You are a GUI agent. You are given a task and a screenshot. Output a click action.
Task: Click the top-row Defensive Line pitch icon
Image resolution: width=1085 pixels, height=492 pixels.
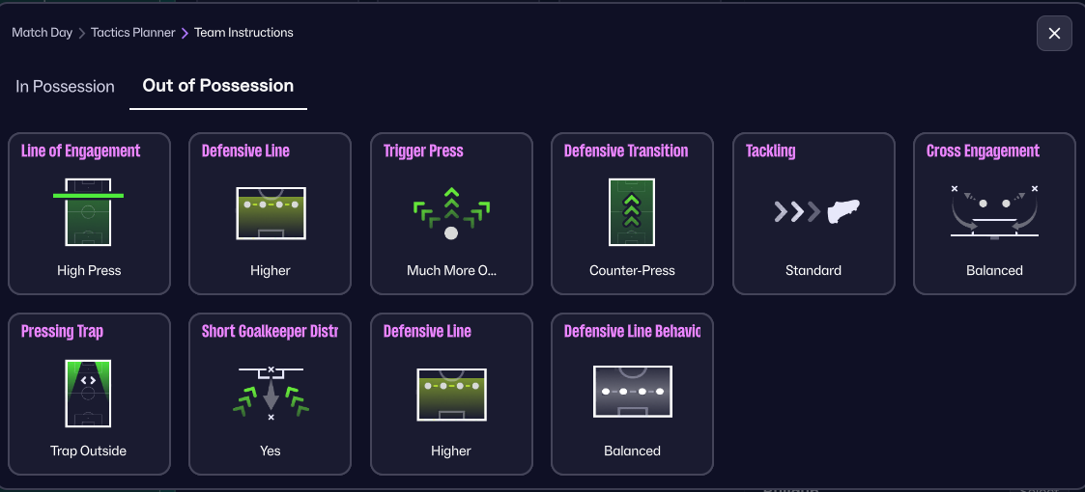271,212
